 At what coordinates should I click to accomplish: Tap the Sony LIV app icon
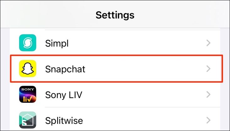27,94
